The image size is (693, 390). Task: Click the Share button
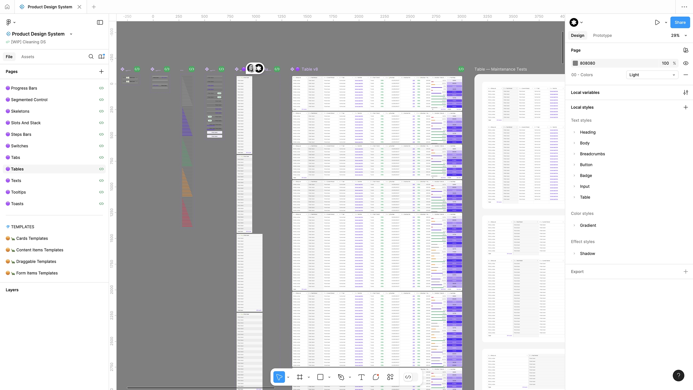tap(680, 22)
